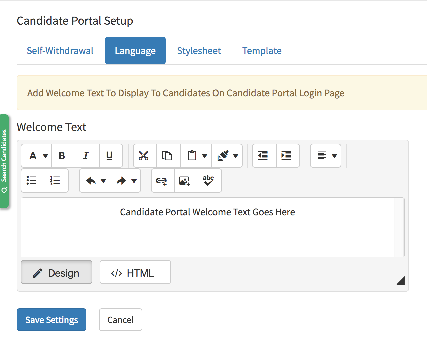Open the font color dropdown
This screenshot has width=427, height=341.
coord(45,155)
